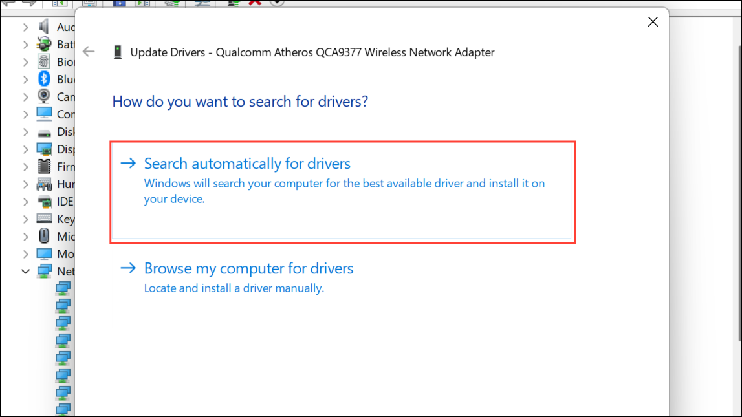Select the Human Interface Devices icon
Screen dimensions: 742x417
point(44,184)
